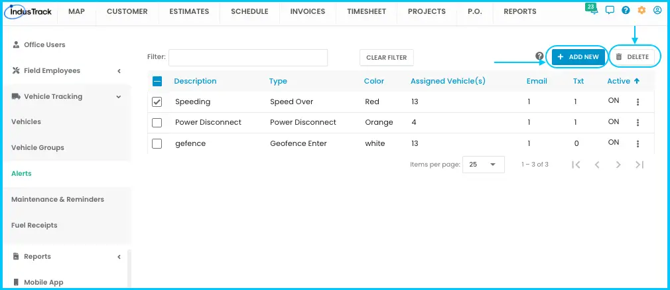
Task: Click the ADD NEW button
Action: click(x=578, y=57)
